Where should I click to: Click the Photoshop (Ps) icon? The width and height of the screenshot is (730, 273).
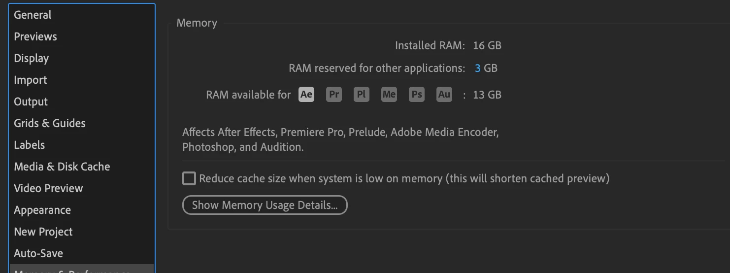(417, 94)
